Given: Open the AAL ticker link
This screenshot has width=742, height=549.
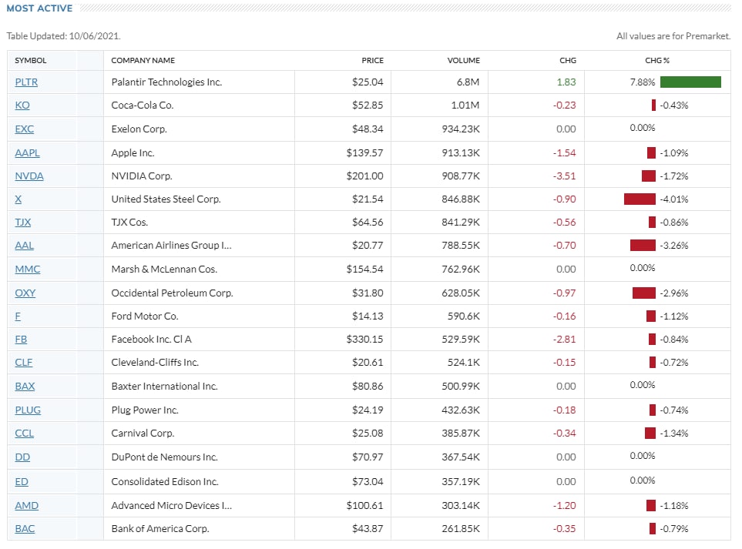Looking at the screenshot, I should [24, 246].
